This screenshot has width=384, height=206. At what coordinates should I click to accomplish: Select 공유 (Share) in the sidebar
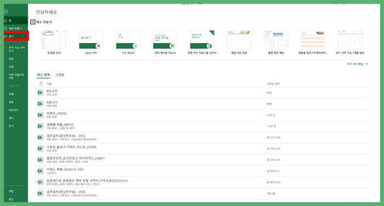12,102
